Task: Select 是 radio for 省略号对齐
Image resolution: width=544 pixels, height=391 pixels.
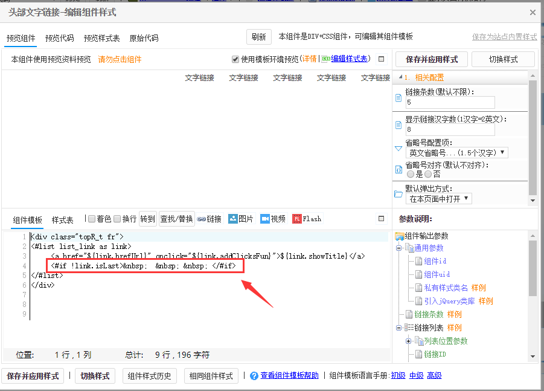Action: (411, 174)
